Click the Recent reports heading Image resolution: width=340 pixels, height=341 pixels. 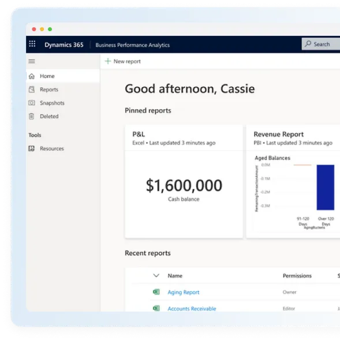tap(148, 253)
